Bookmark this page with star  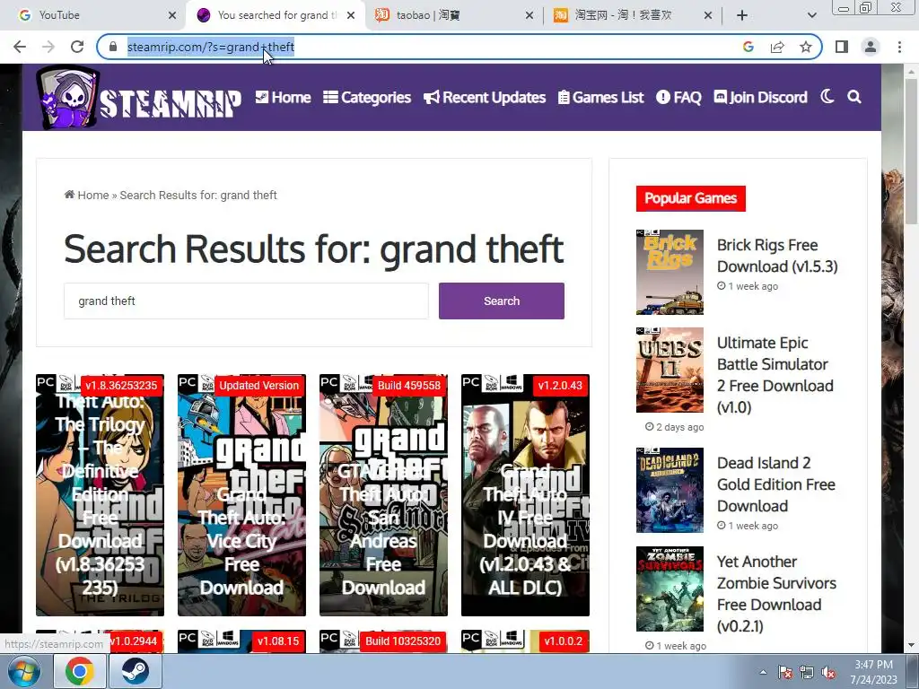[x=806, y=47]
